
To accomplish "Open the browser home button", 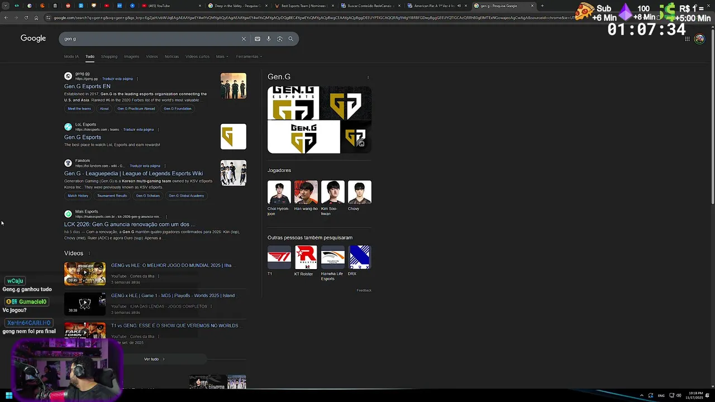I will (36, 17).
